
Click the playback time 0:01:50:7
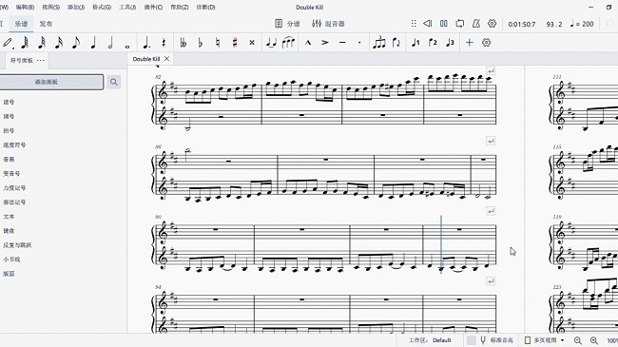(521, 24)
